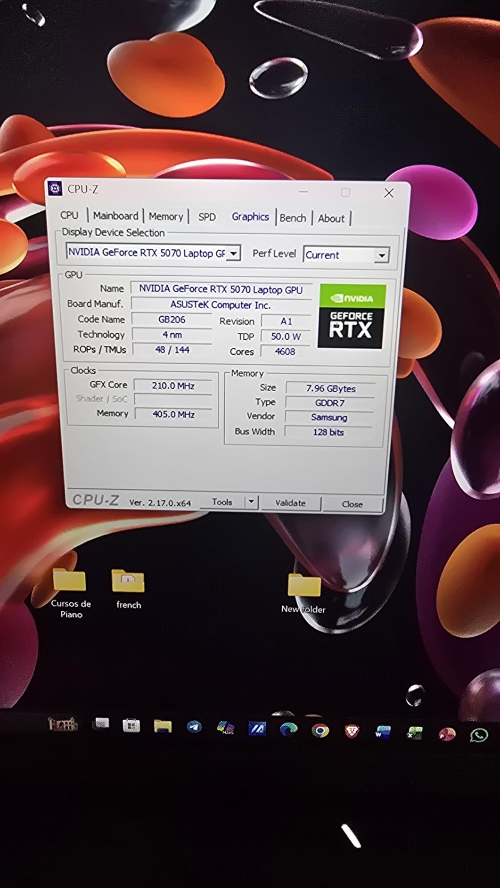500x888 pixels.
Task: Click the CPU-Z title bar app icon
Action: coord(55,189)
